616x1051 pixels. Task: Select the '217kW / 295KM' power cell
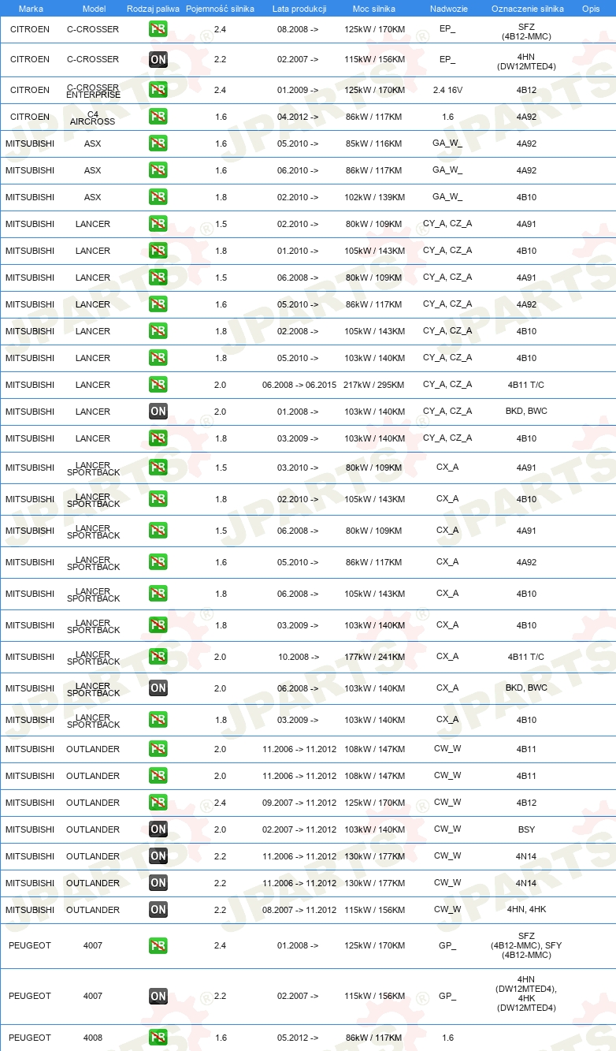point(374,385)
